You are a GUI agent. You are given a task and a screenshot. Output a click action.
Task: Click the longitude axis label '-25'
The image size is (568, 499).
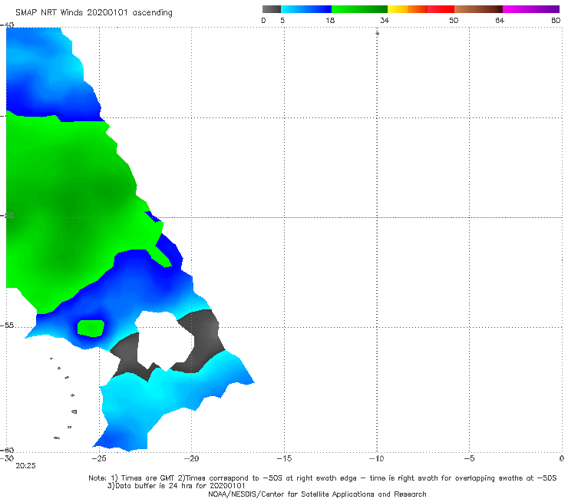click(99, 458)
